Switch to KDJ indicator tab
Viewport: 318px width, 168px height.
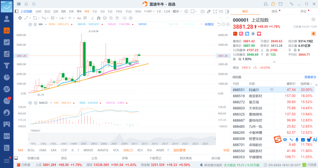140,150
